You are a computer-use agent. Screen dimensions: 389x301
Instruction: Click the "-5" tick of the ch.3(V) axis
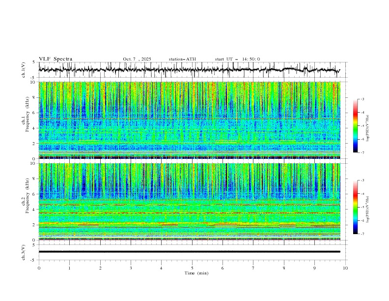pos(33,260)
